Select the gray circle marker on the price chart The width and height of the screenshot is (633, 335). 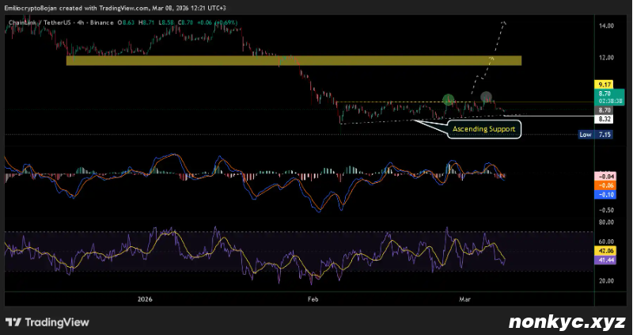point(486,97)
